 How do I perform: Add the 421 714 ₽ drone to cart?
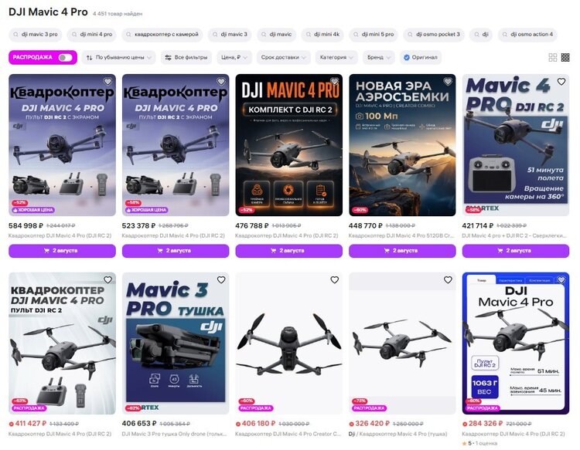[516, 251]
